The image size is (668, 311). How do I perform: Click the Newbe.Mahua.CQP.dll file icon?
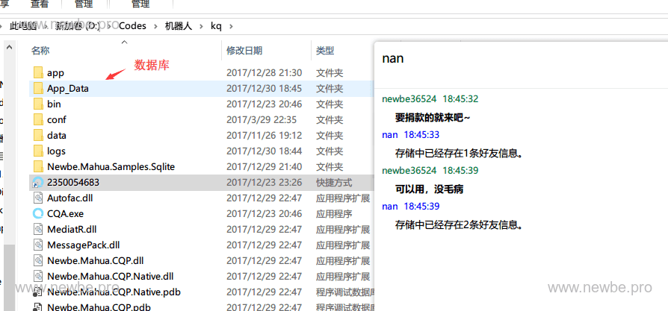[x=38, y=261]
